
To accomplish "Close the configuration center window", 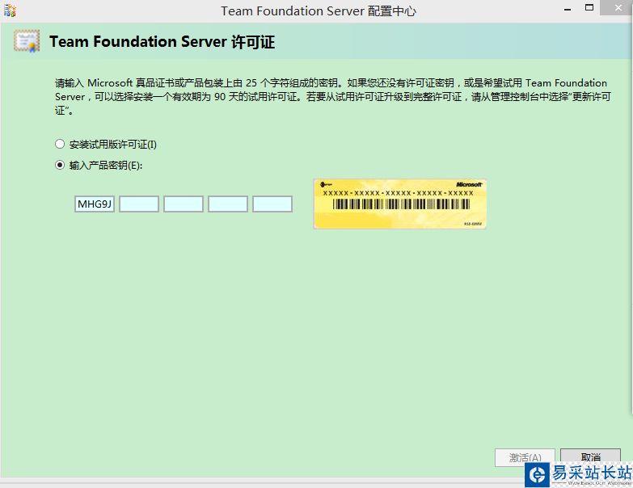I will point(618,7).
